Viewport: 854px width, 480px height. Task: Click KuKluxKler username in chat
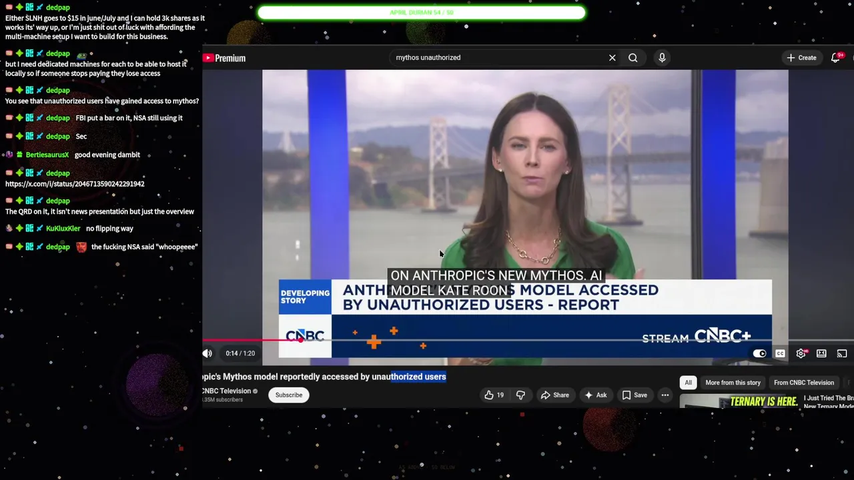tap(63, 229)
